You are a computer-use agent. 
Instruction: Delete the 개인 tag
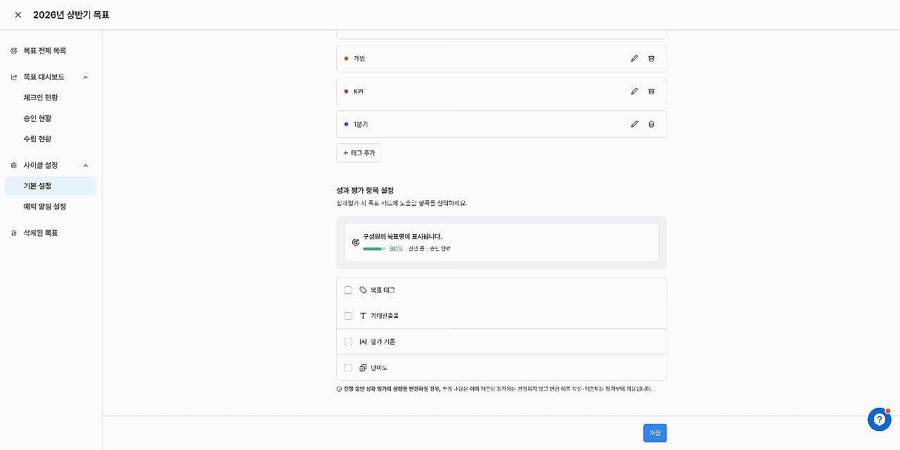pyautogui.click(x=651, y=58)
